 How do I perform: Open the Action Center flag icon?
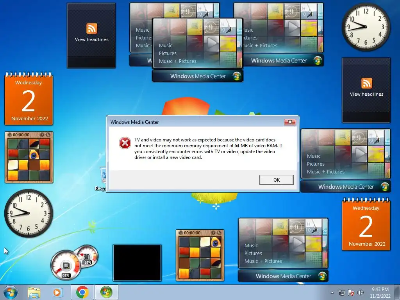[x=351, y=293]
